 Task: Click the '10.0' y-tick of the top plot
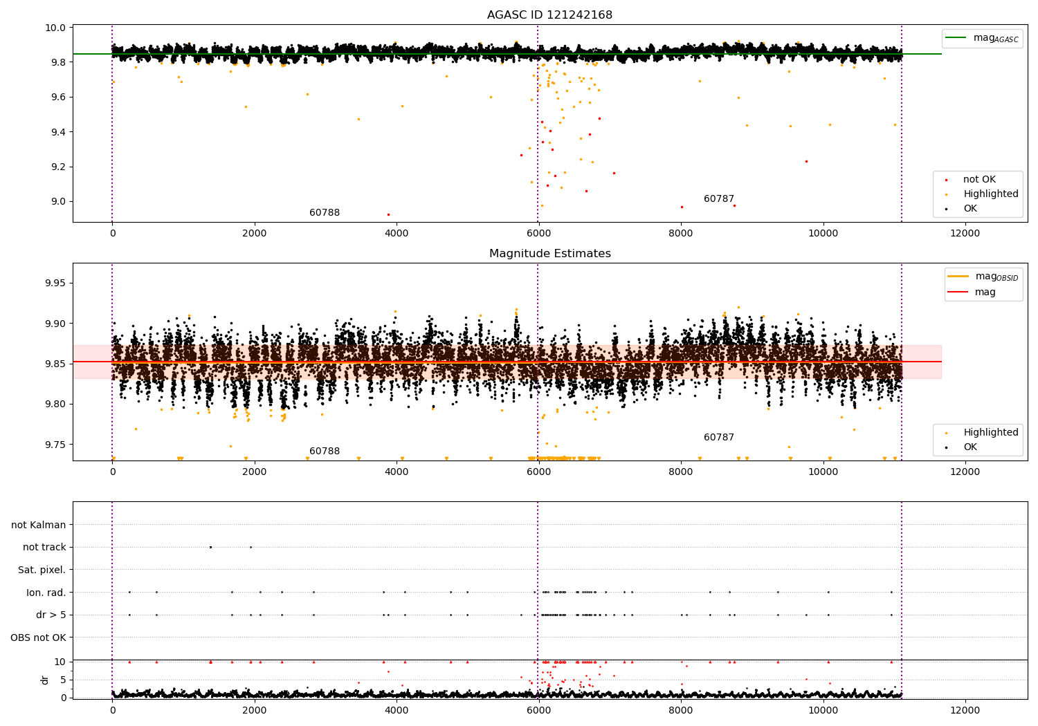[x=57, y=28]
